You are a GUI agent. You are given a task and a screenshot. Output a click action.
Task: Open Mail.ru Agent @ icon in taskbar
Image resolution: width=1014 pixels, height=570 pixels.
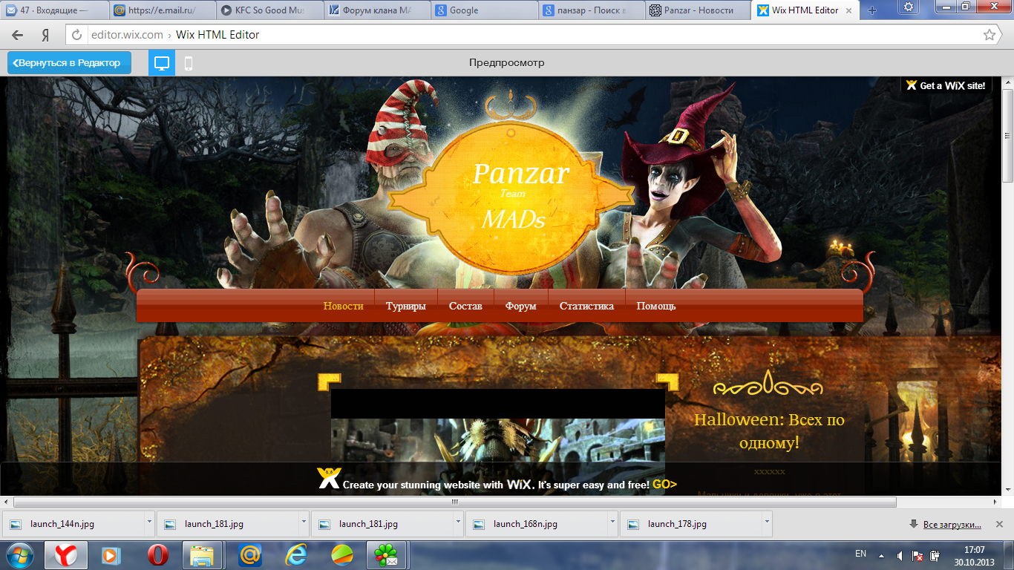pyautogui.click(x=250, y=555)
